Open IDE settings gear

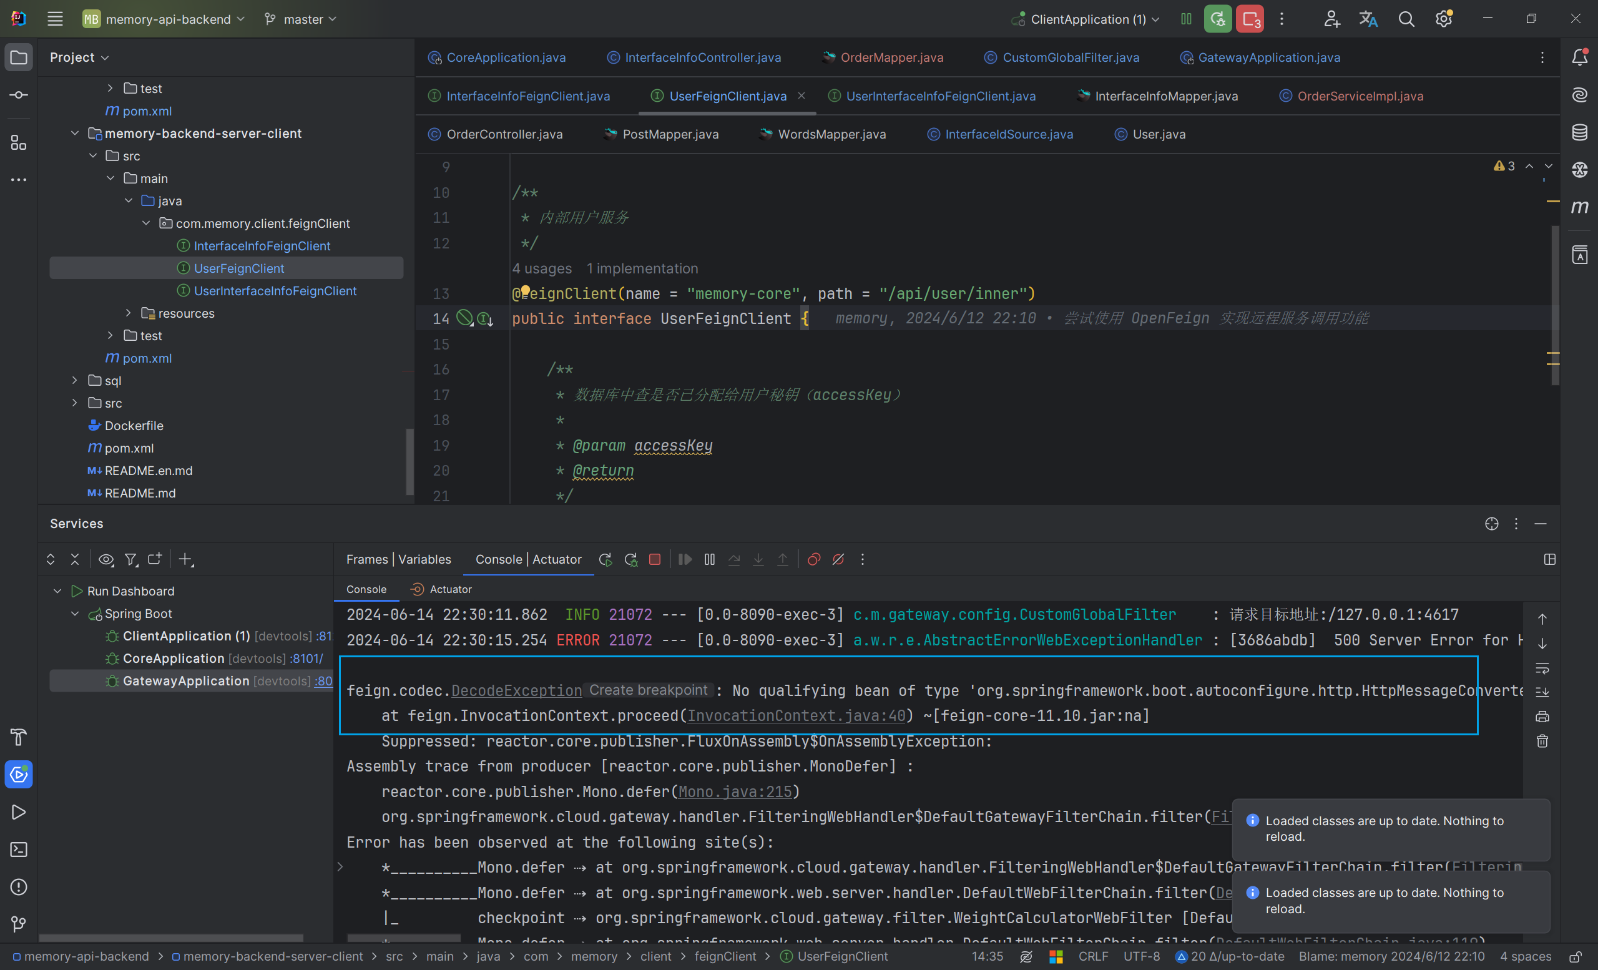click(1444, 19)
